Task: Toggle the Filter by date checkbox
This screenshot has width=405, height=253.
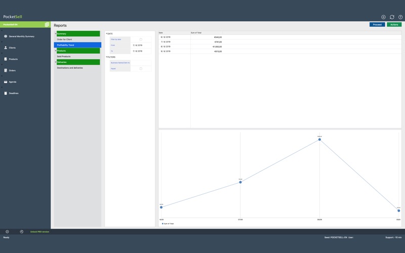Action: [x=141, y=39]
